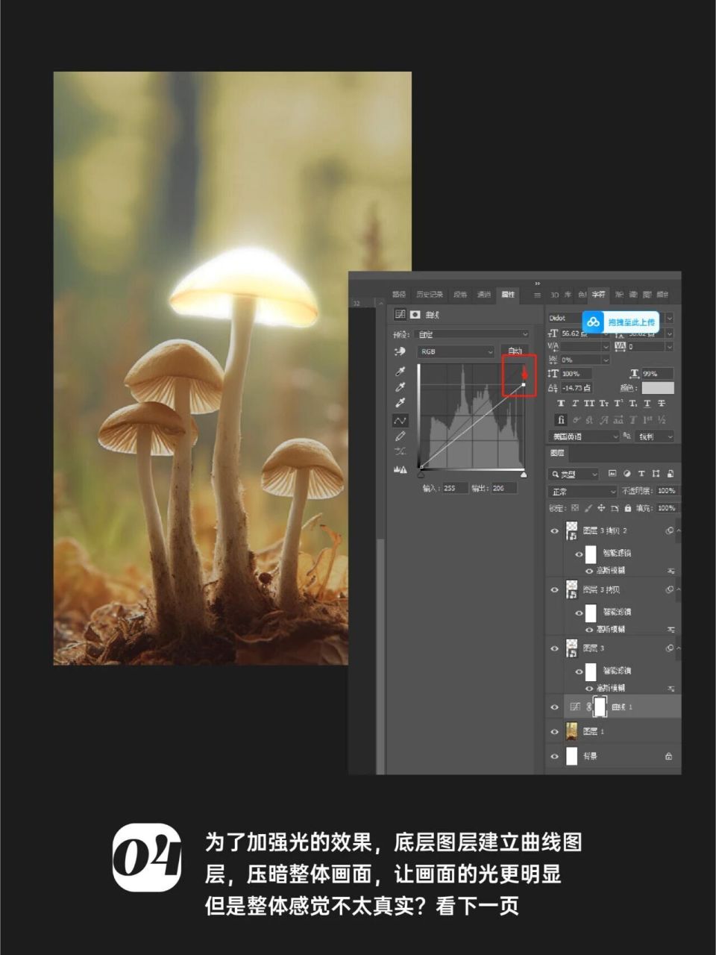
Task: Click the Faux Bold T icon
Action: [x=561, y=403]
